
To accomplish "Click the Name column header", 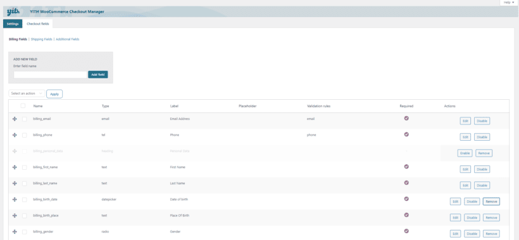I will click(x=38, y=106).
